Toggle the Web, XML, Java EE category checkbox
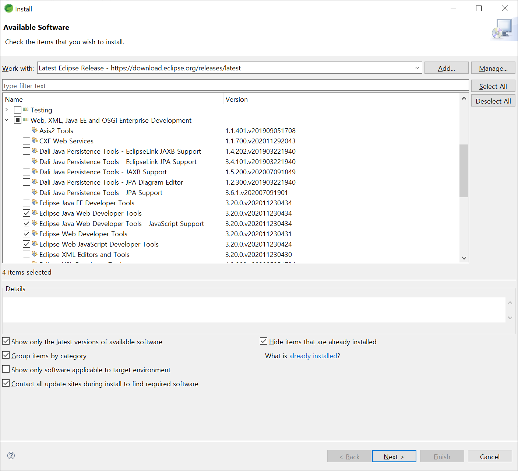The width and height of the screenshot is (518, 471). click(x=18, y=120)
